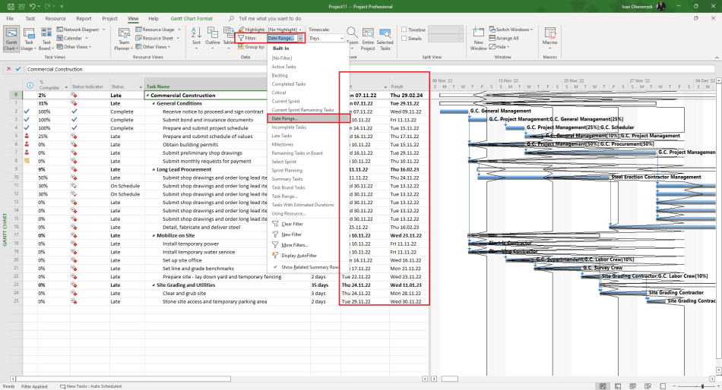Open the Task Board view
The image size is (722, 390).
point(46,39)
